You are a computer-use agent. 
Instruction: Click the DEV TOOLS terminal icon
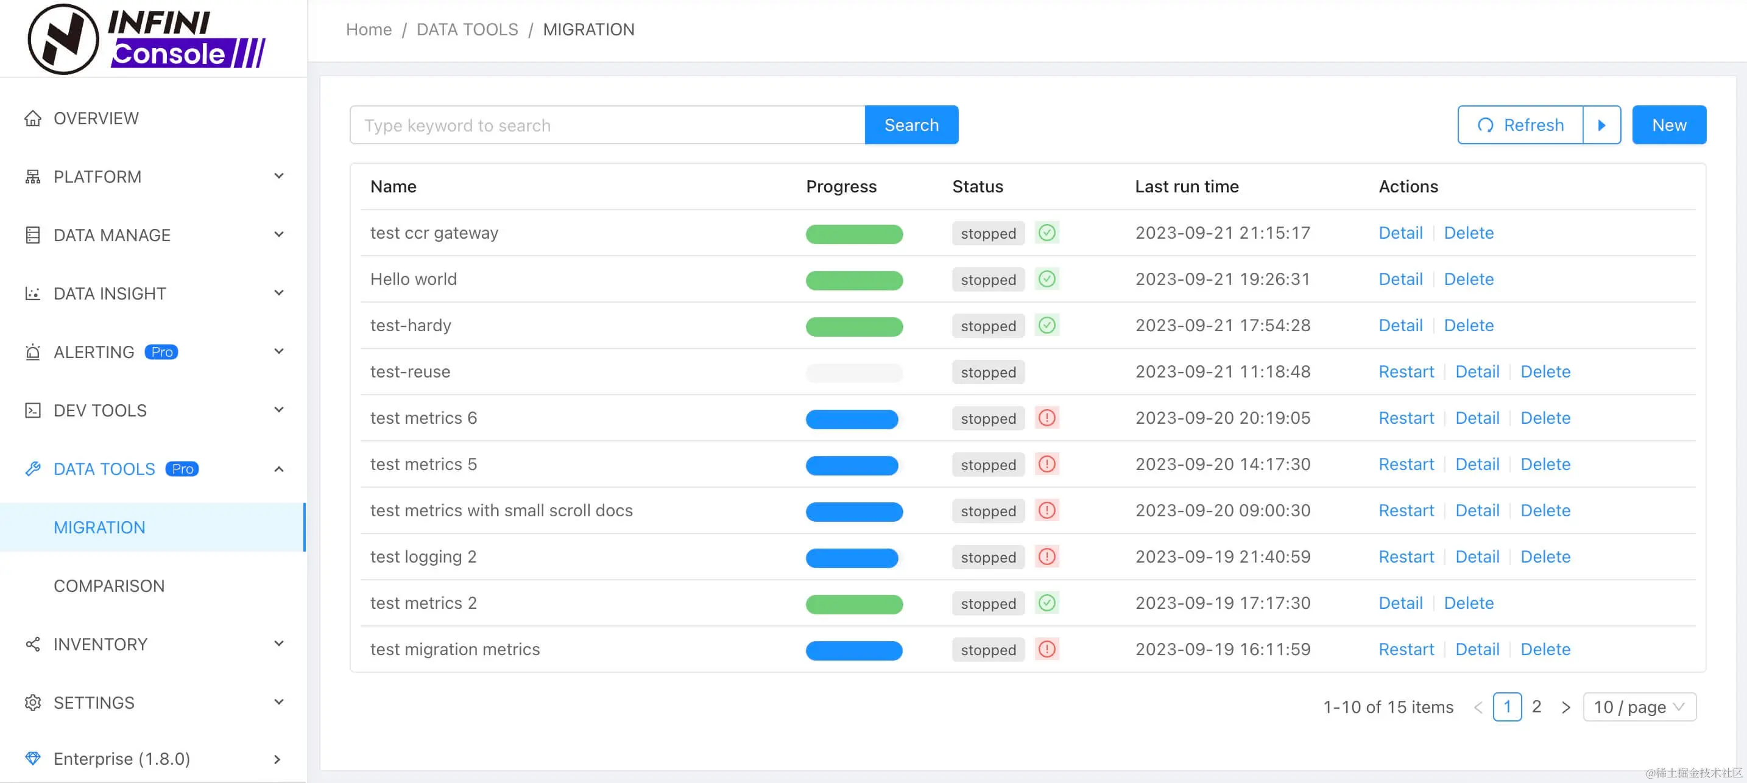click(x=32, y=411)
